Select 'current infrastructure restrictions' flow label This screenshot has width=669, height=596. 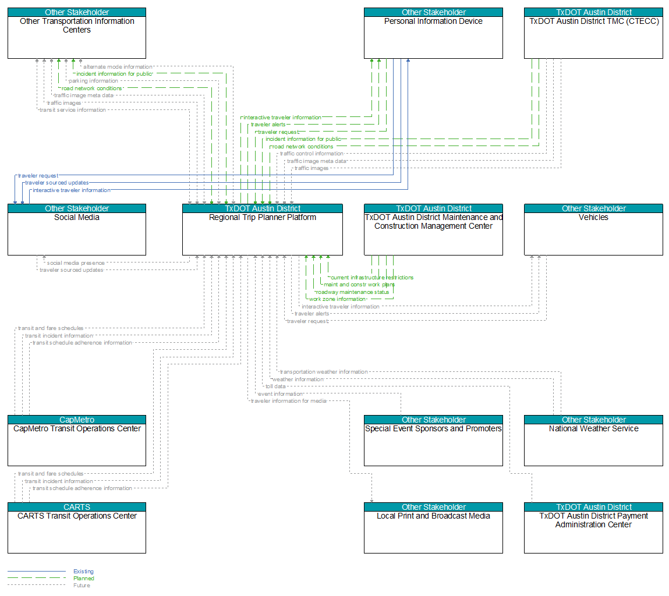click(372, 277)
